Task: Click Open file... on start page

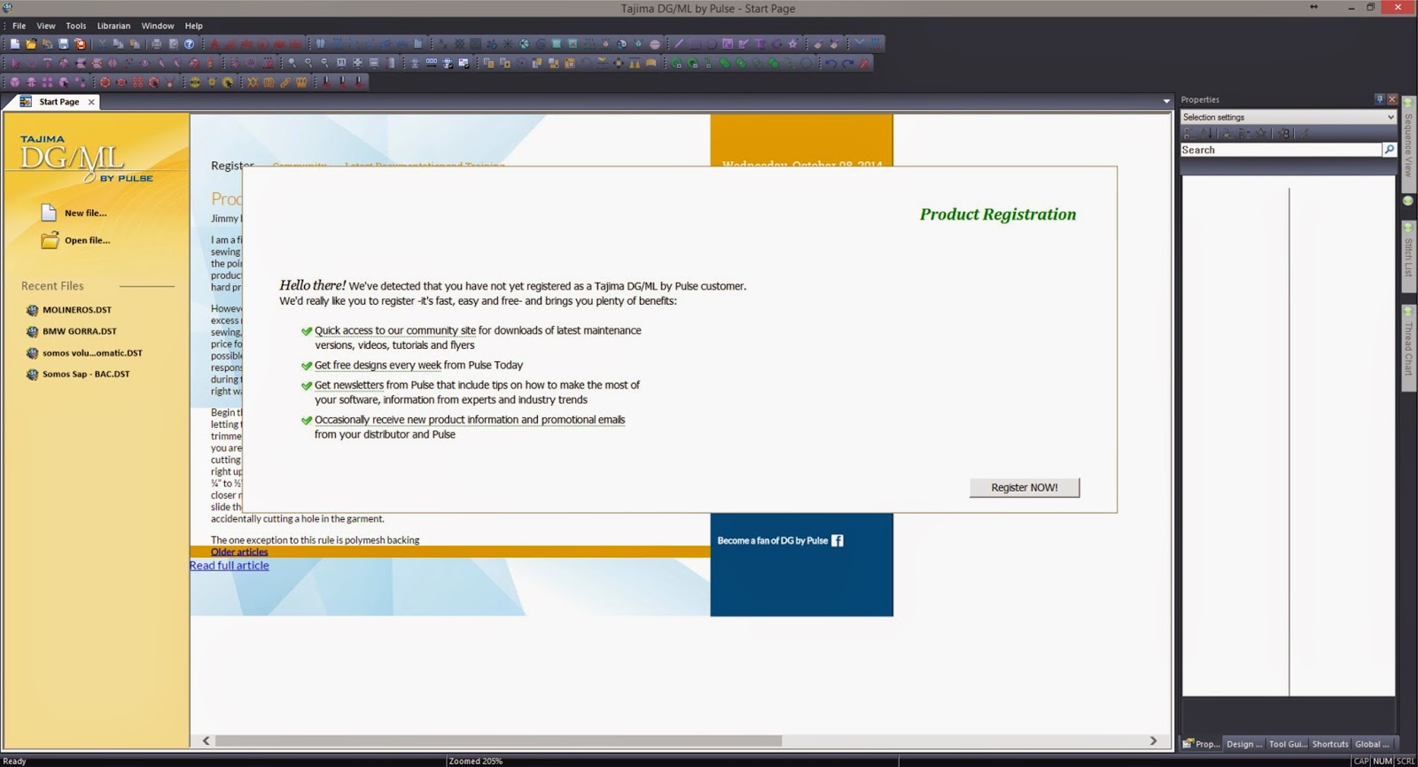Action: 76,240
